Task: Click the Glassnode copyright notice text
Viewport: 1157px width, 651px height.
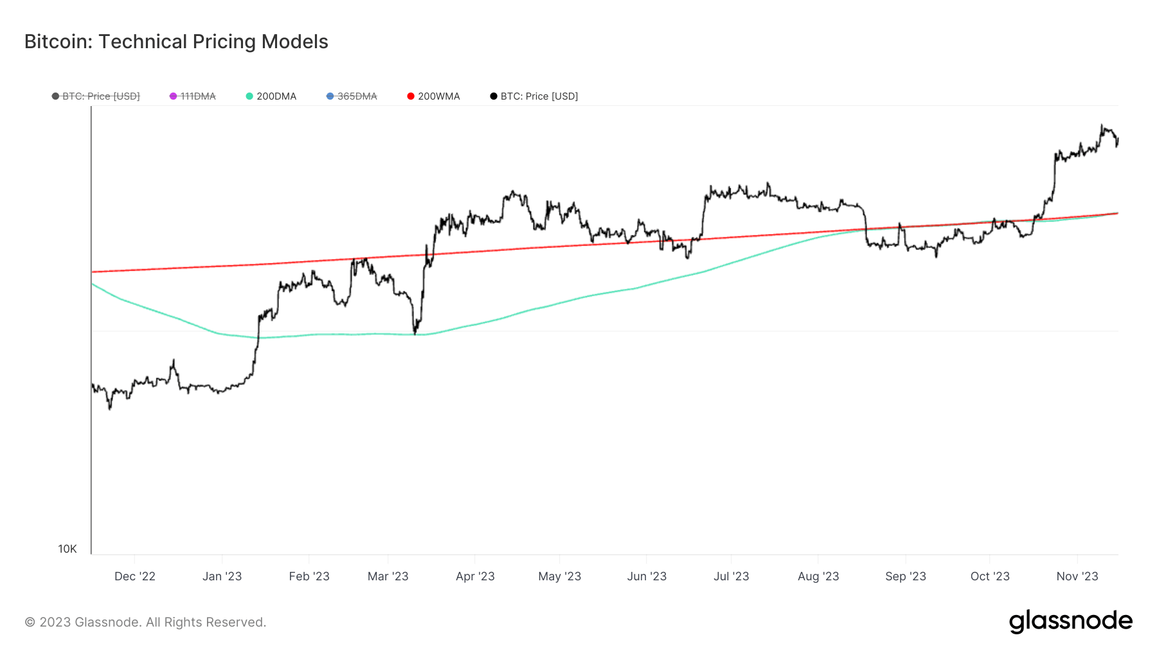Action: 145,622
